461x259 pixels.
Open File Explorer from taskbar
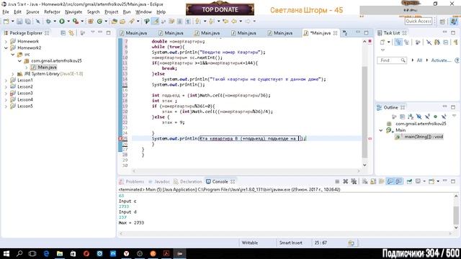(60, 253)
